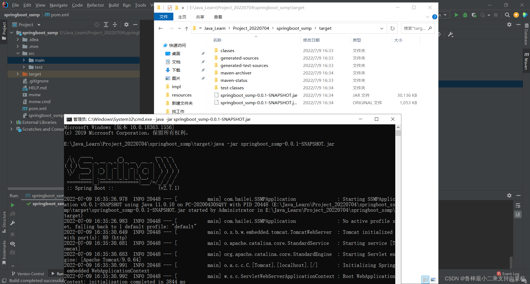Screen dimensions: 530x284
Task: Open the colorful Code With Me icon
Action: [525, 15]
